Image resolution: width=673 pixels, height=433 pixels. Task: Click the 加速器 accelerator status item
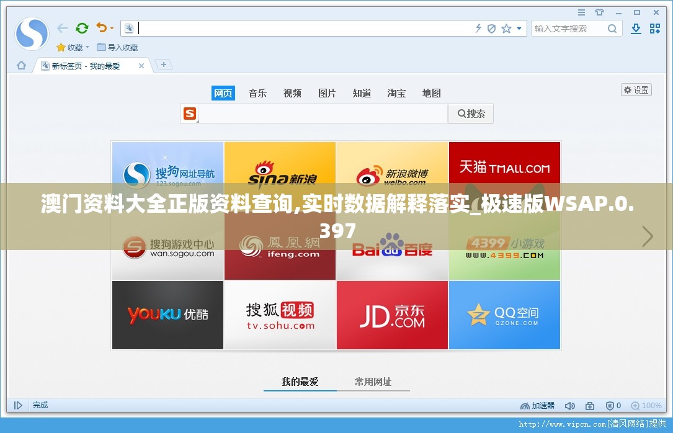(537, 406)
